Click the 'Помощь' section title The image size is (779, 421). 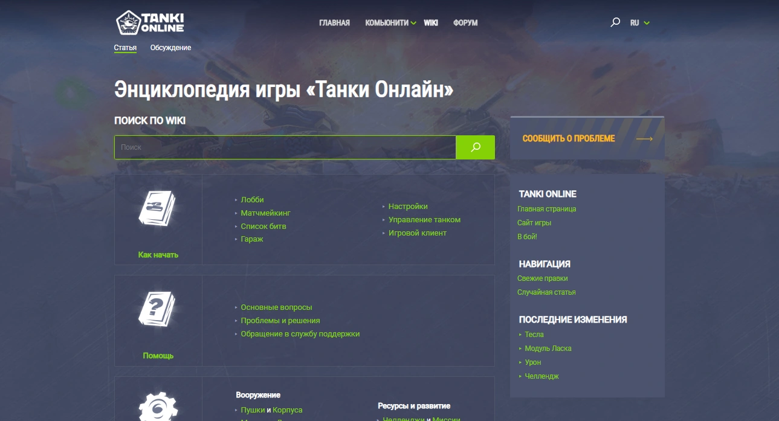(x=158, y=356)
